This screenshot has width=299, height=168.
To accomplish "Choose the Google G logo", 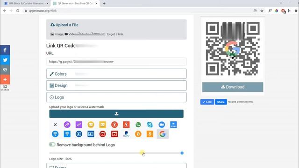I will (x=163, y=134).
